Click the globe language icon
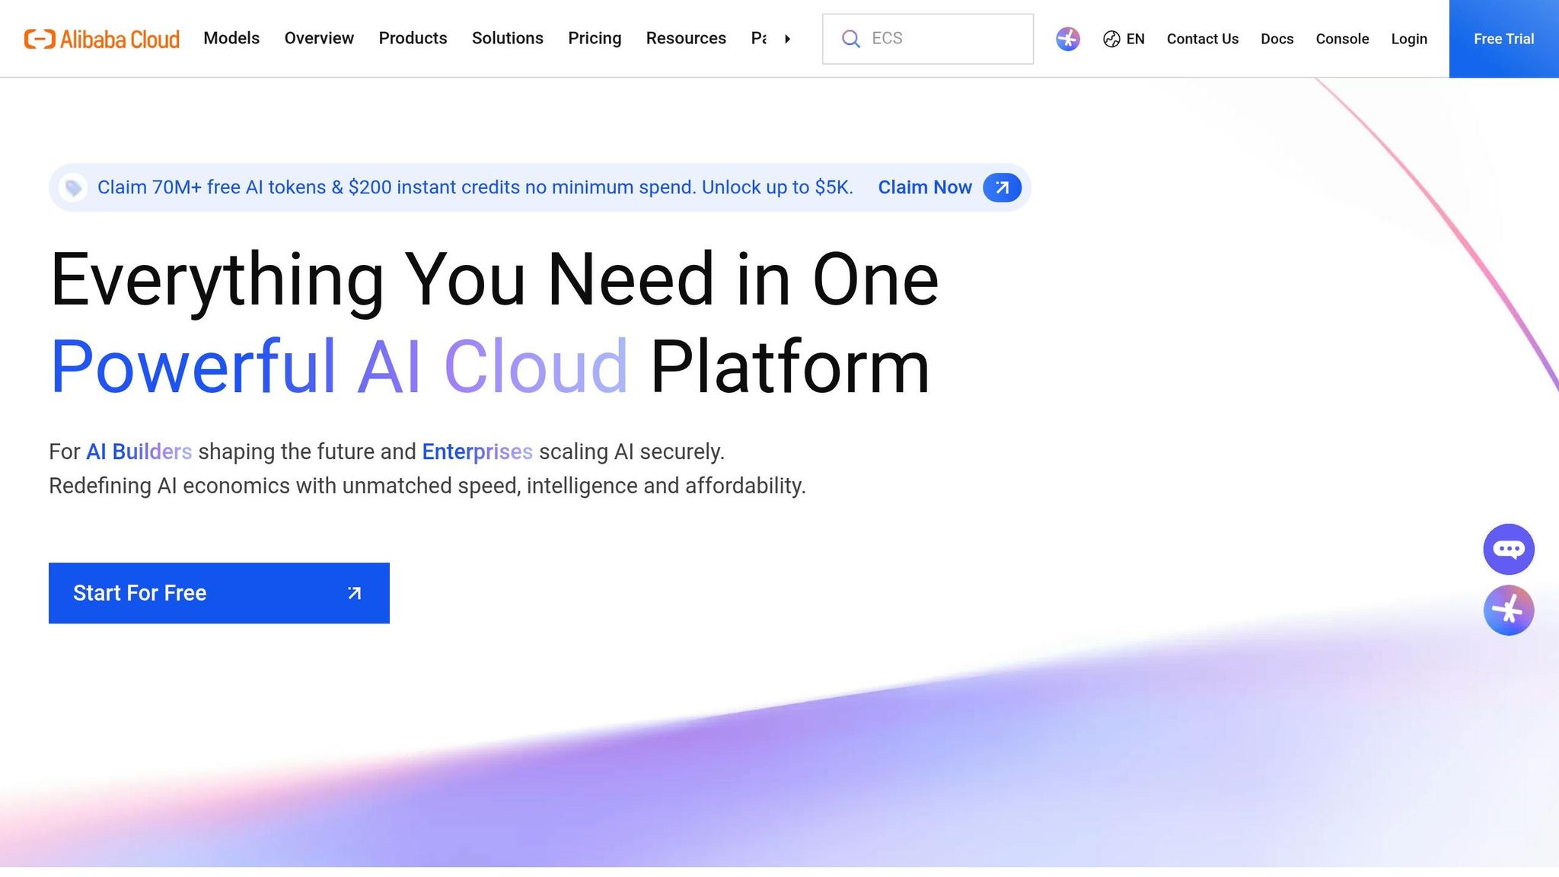This screenshot has width=1559, height=877. (x=1111, y=39)
